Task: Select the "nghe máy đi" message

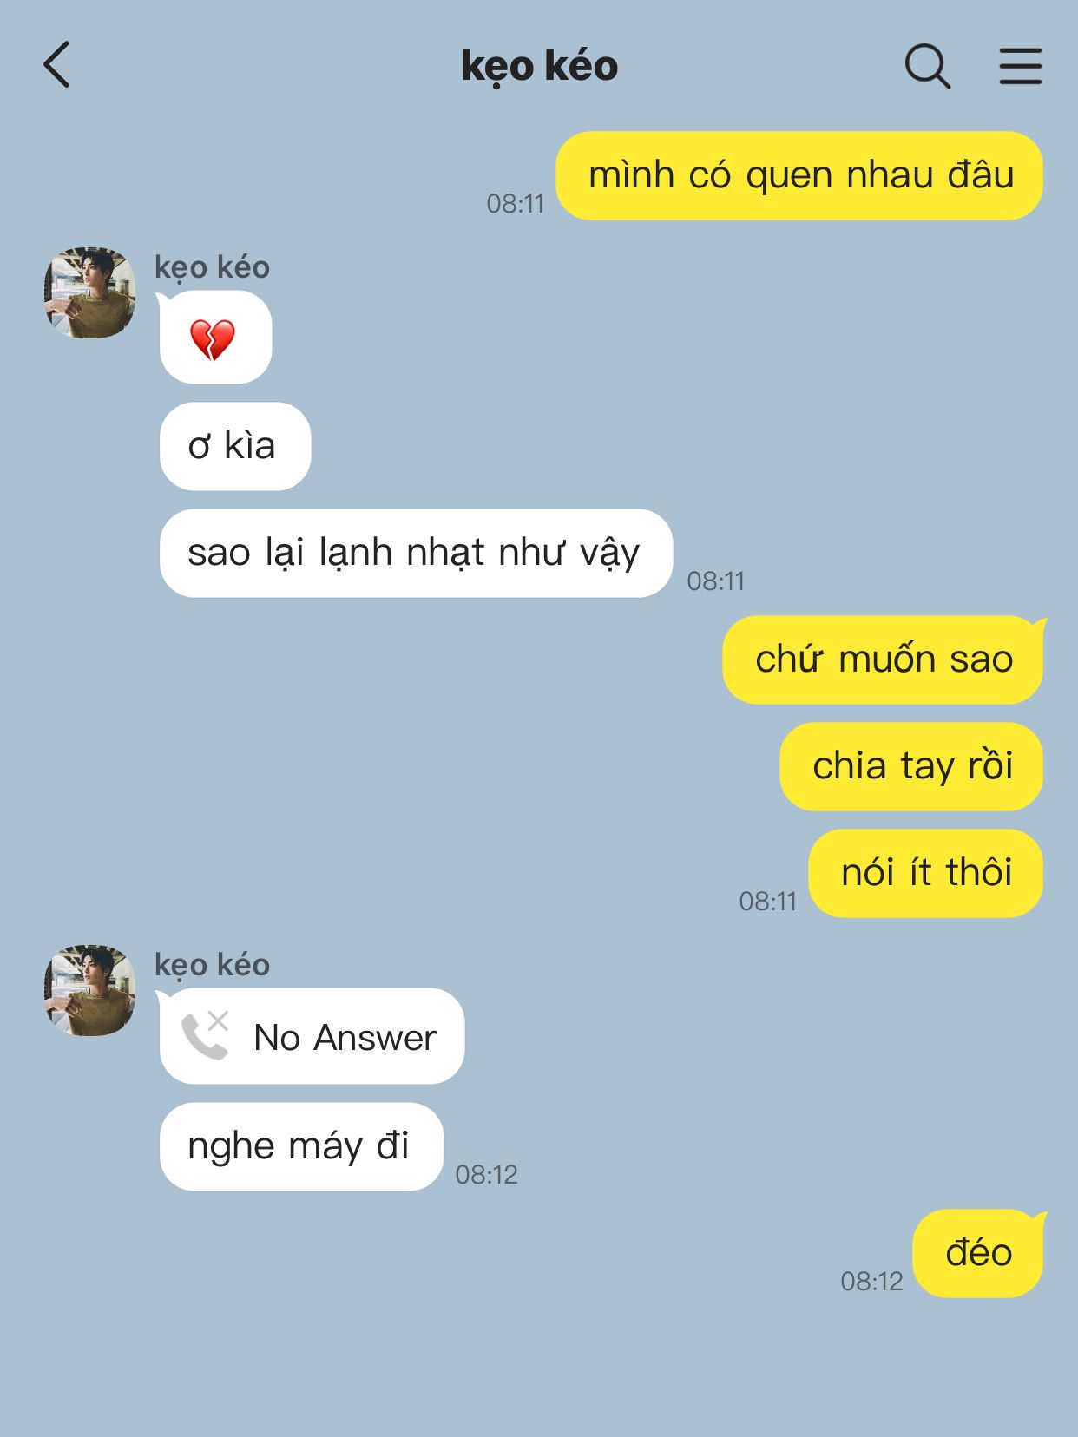Action: click(x=301, y=1146)
